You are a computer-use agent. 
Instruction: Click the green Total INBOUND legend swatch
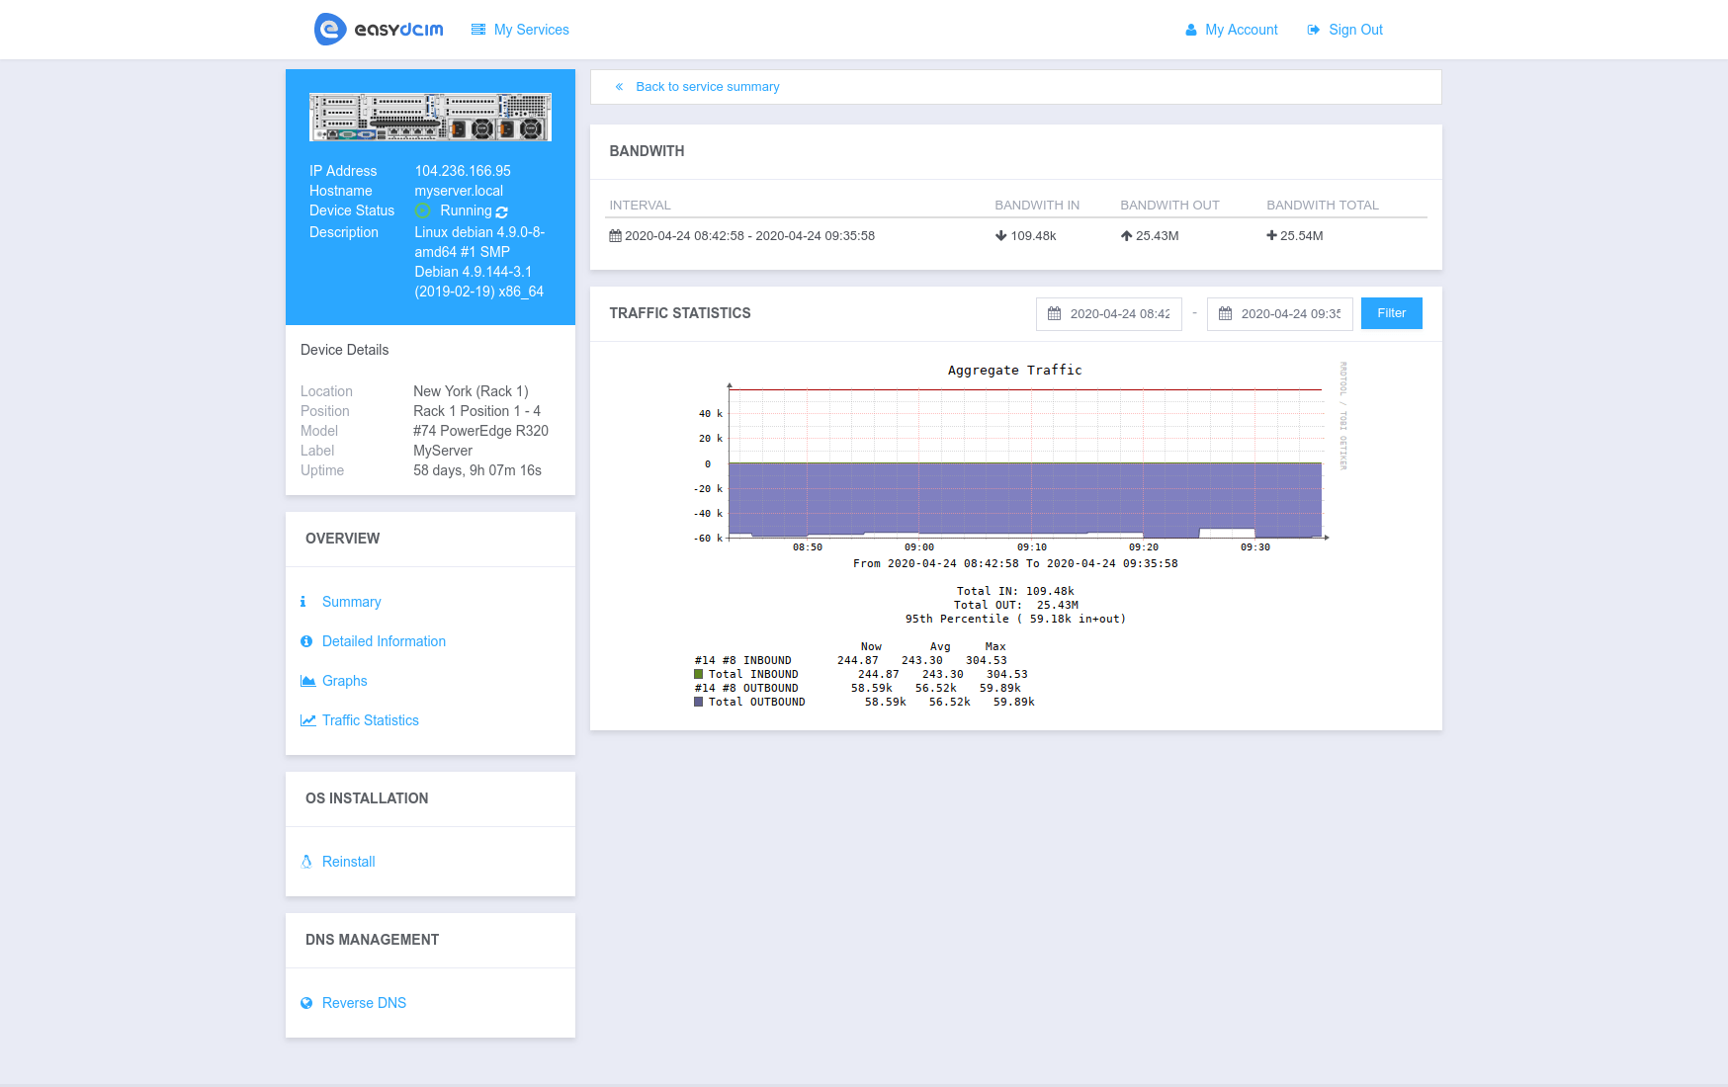point(699,674)
